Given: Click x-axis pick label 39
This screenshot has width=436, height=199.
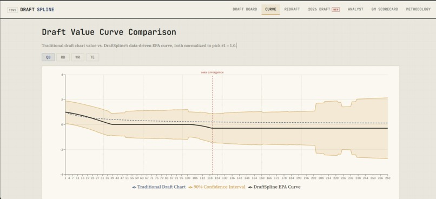Looking at the screenshot, I should pyautogui.click(x=113, y=178).
